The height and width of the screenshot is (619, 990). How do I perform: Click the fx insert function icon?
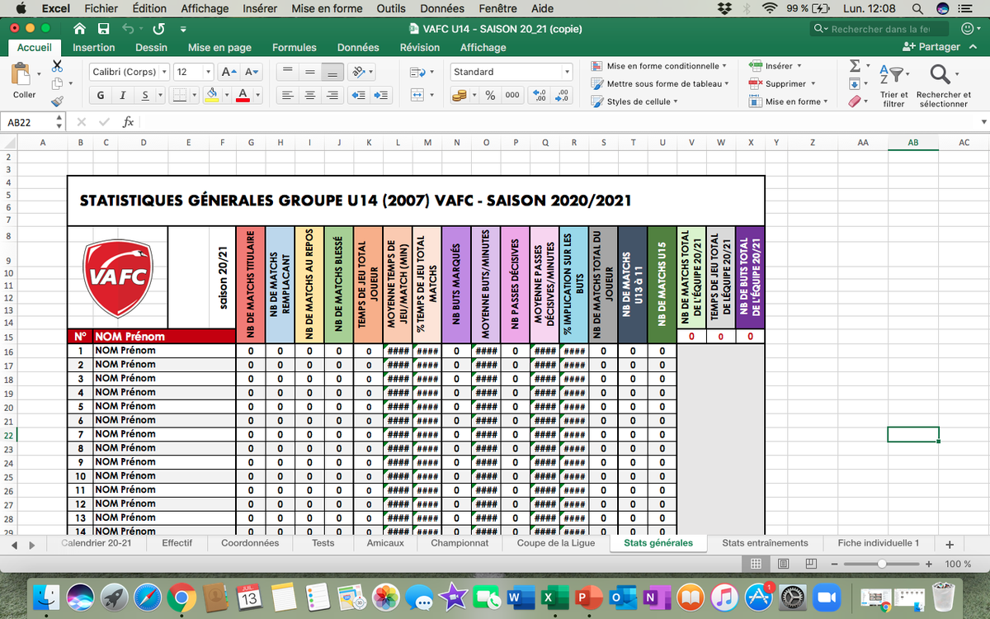128,121
